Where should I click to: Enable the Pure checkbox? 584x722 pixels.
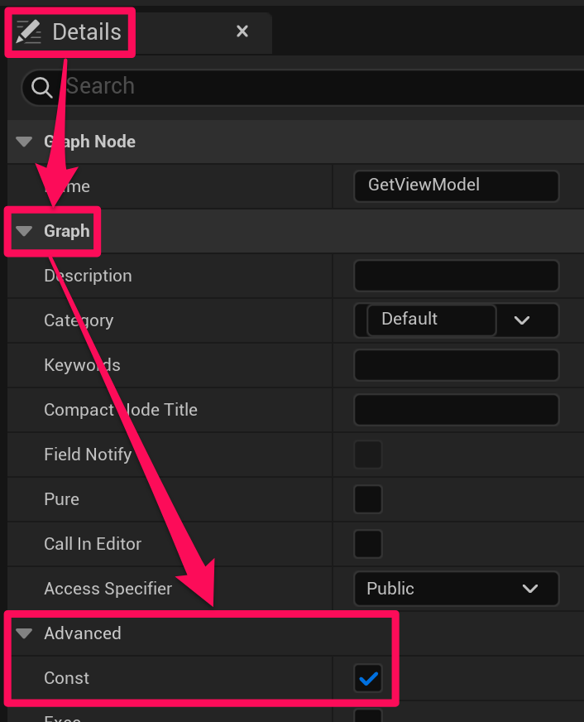pos(368,499)
